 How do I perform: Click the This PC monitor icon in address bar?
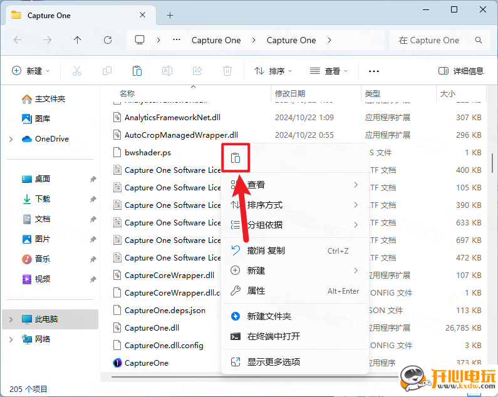140,40
